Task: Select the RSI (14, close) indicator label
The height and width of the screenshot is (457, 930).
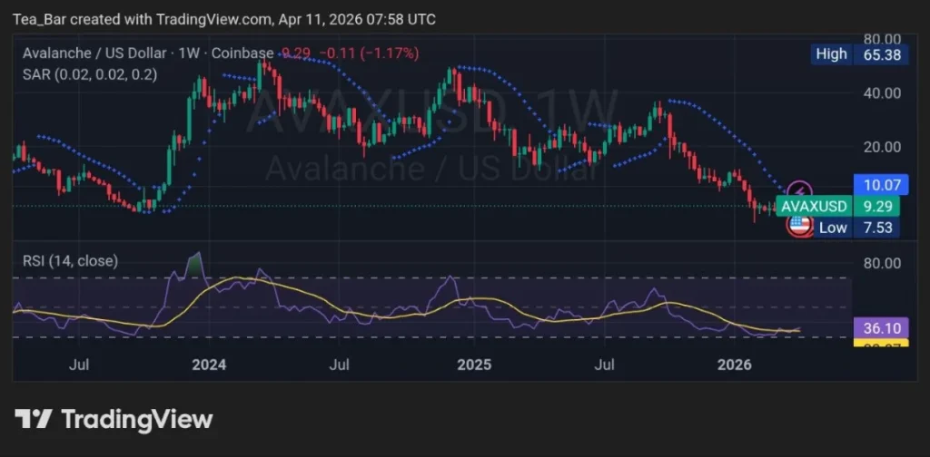Action: click(70, 260)
